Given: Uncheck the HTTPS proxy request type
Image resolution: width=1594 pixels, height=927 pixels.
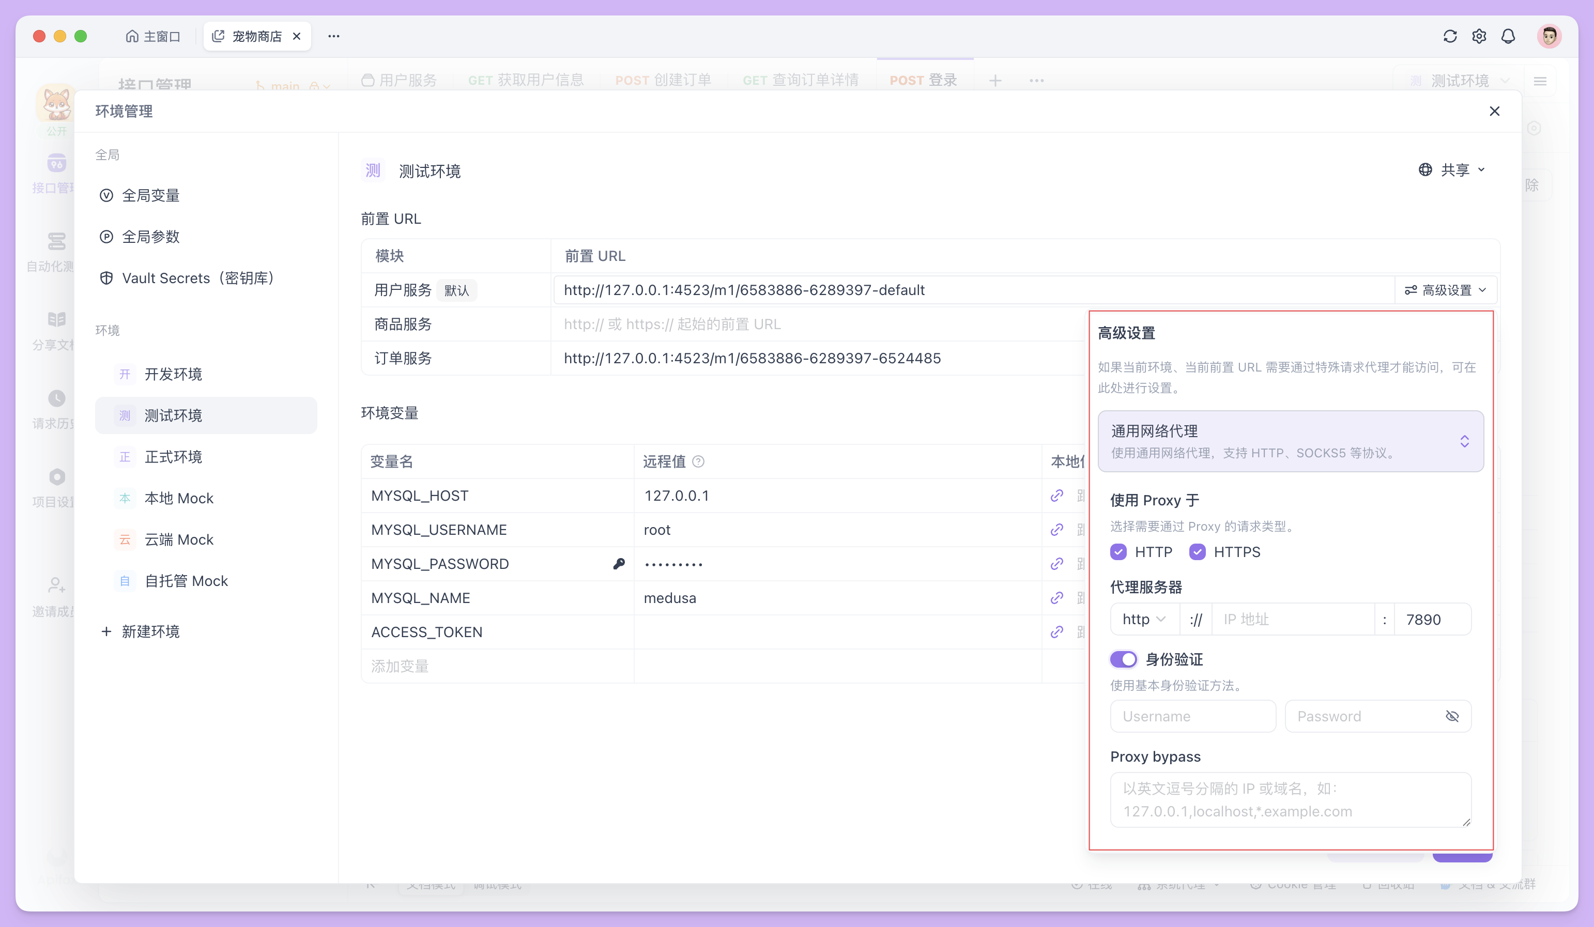Looking at the screenshot, I should click(x=1198, y=552).
